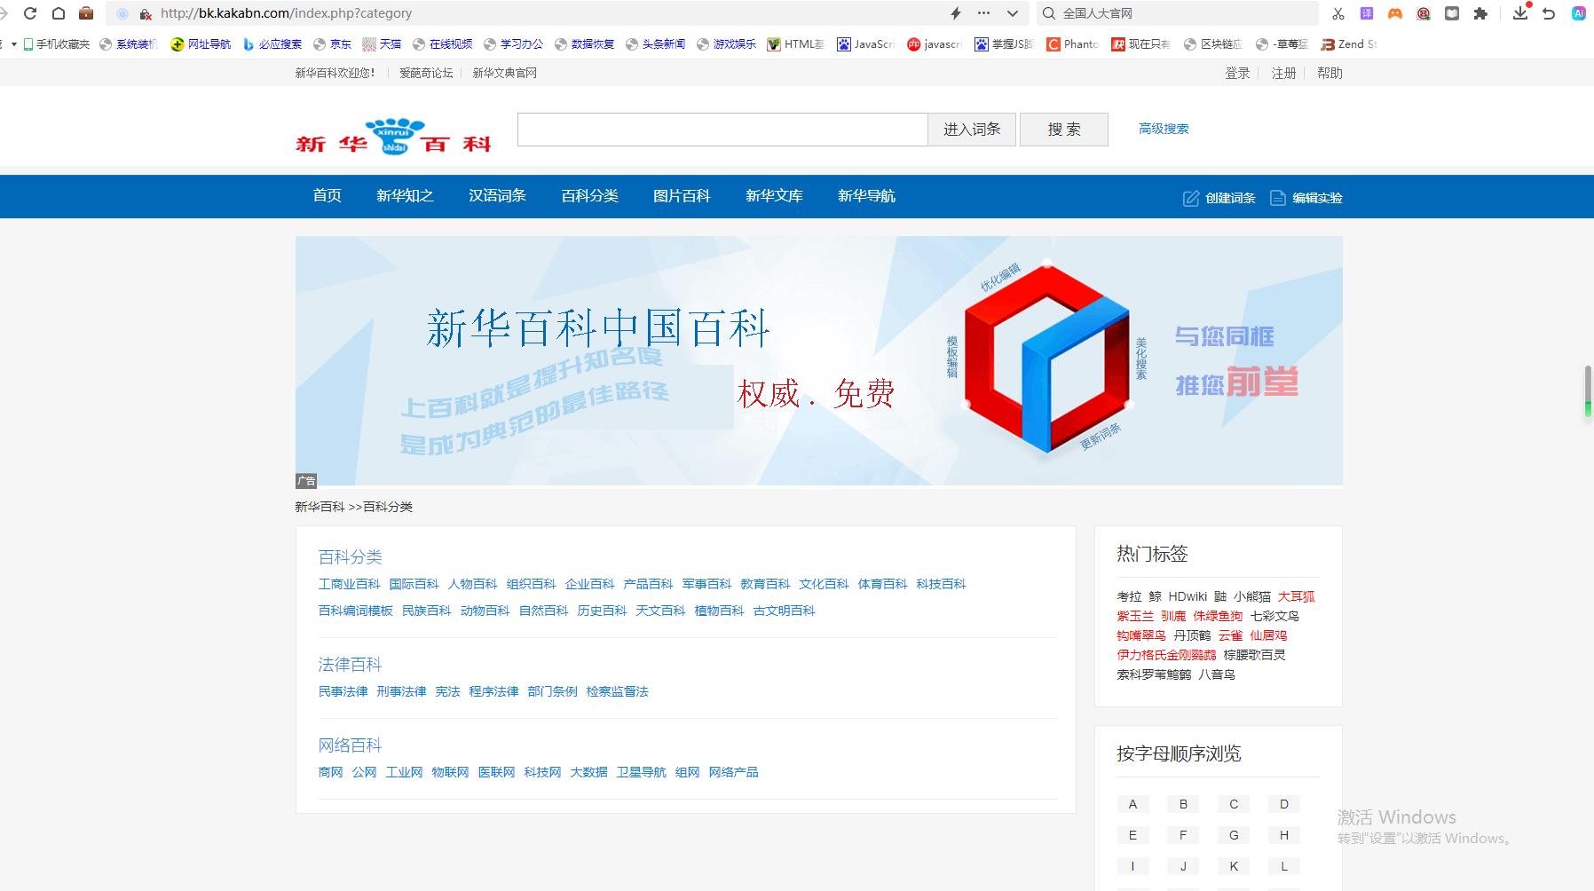Open the AI assistant icon
The height and width of the screenshot is (891, 1594).
pyautogui.click(x=1579, y=13)
